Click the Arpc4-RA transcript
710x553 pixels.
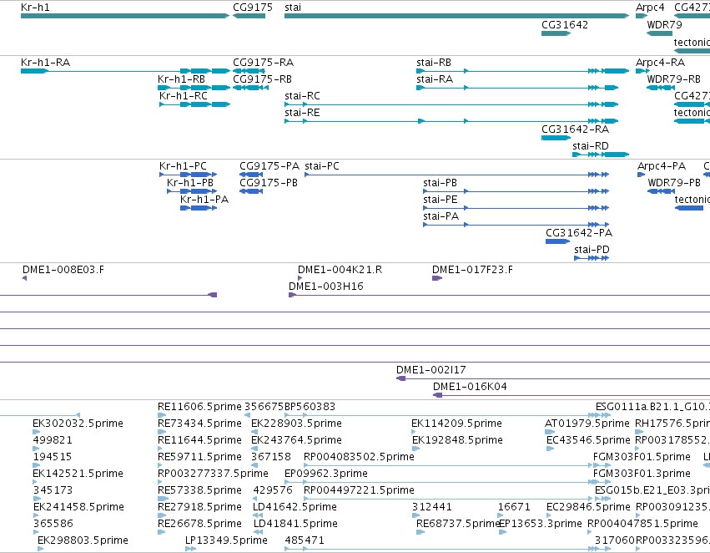pos(643,71)
